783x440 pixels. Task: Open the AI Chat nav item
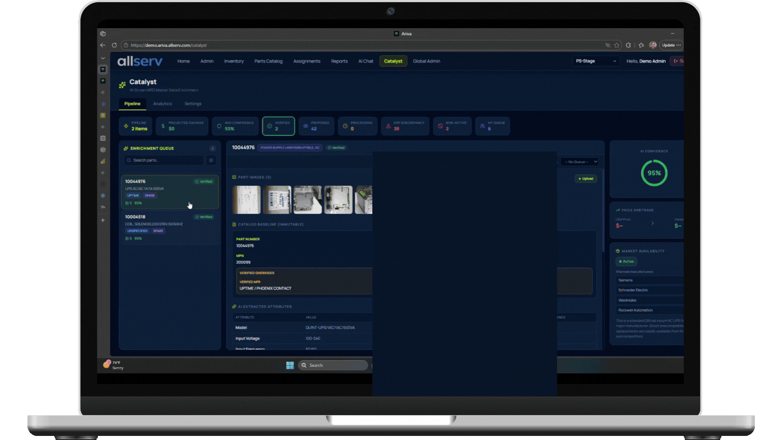[x=366, y=61]
